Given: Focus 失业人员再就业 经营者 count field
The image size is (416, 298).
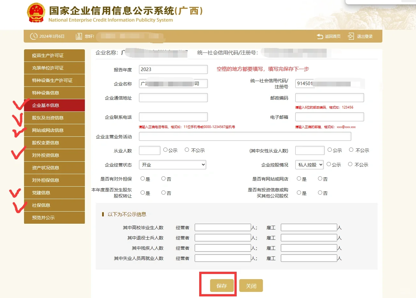Looking at the screenshot, I should point(223,258).
